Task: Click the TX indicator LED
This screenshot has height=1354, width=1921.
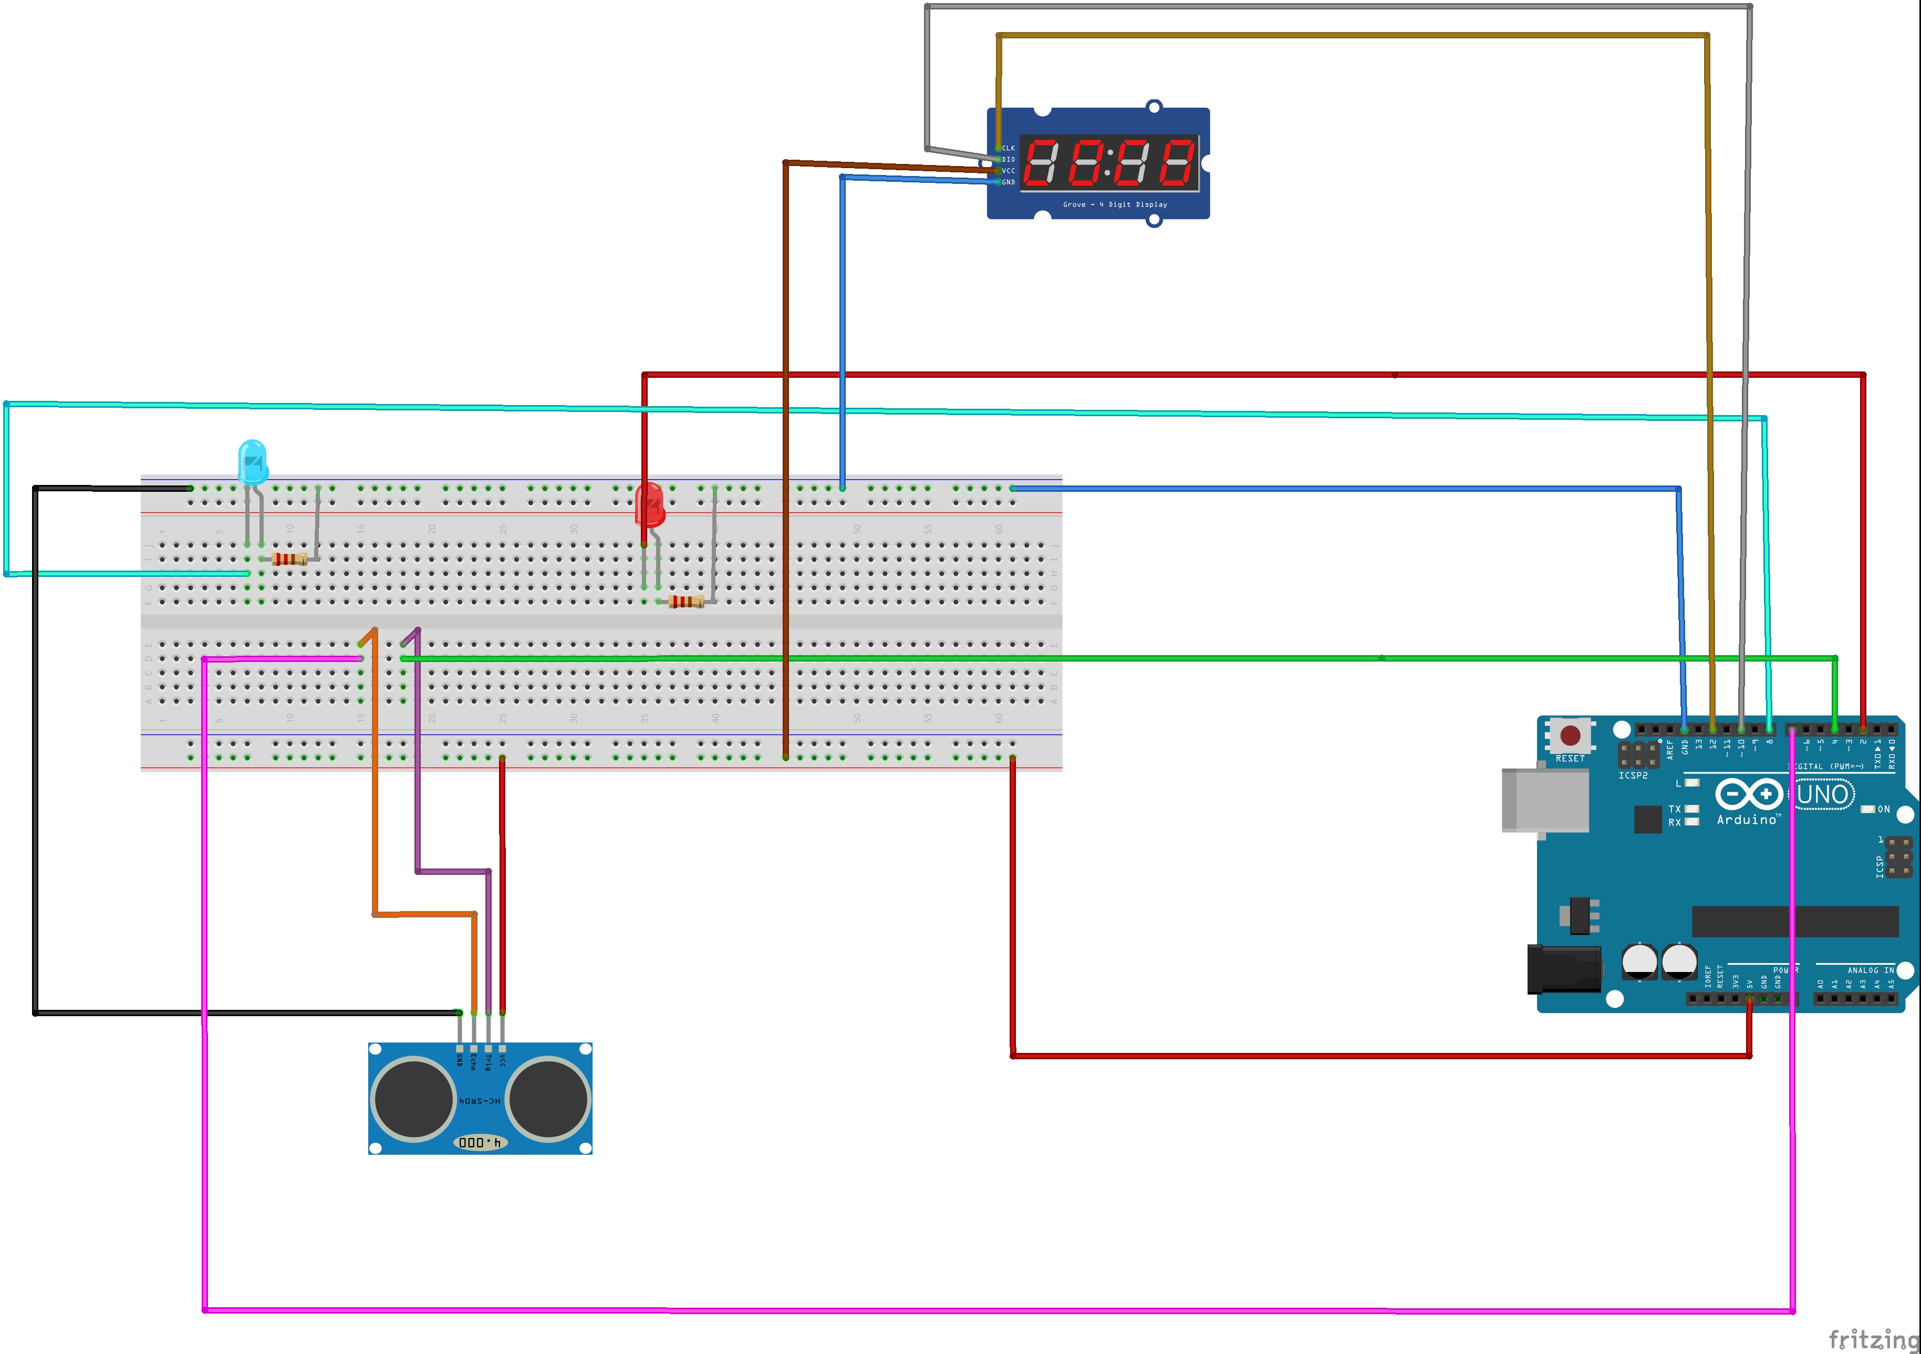Action: coord(1692,809)
